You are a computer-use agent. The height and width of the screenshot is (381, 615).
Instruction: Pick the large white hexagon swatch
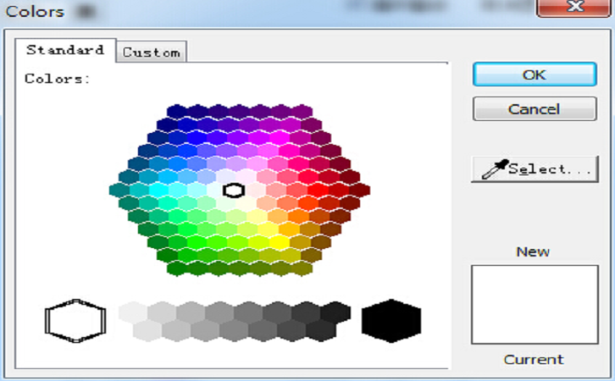(75, 321)
